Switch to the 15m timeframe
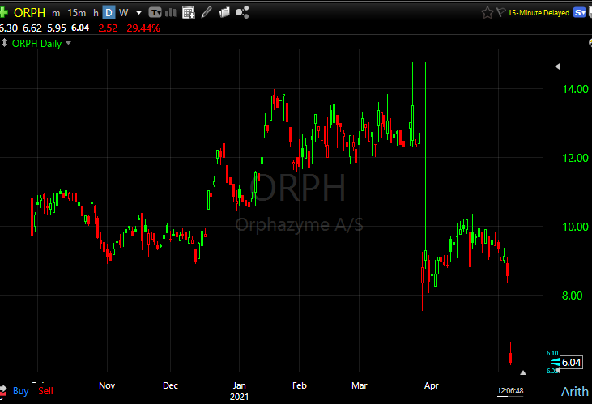592x404 pixels. [x=77, y=13]
